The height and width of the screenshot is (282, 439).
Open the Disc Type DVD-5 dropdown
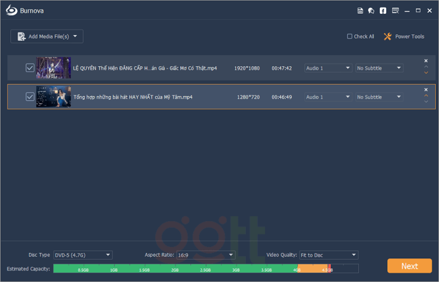coord(83,255)
